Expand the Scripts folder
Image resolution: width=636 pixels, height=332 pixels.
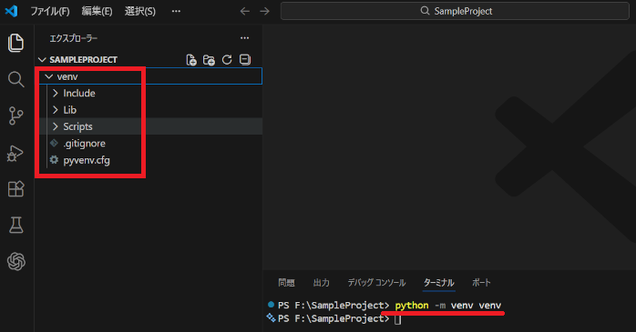click(56, 126)
